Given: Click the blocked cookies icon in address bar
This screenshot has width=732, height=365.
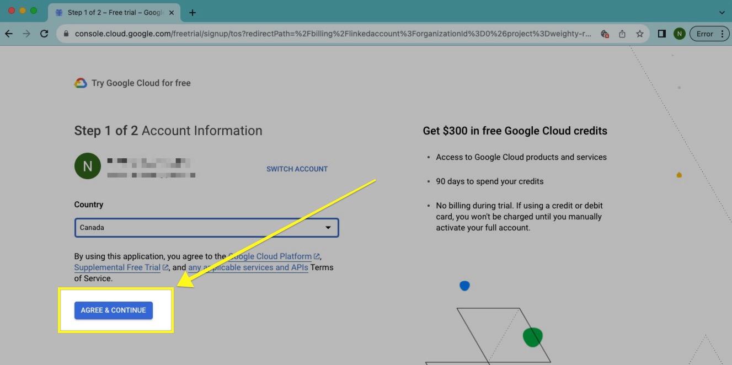Looking at the screenshot, I should click(x=605, y=34).
